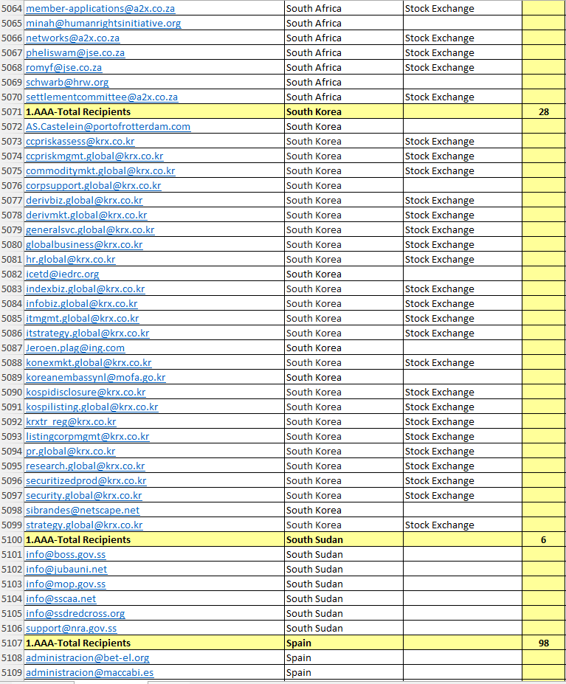
Task: Open AS.Castelein@portofrotterdam.com link
Action: point(108,127)
